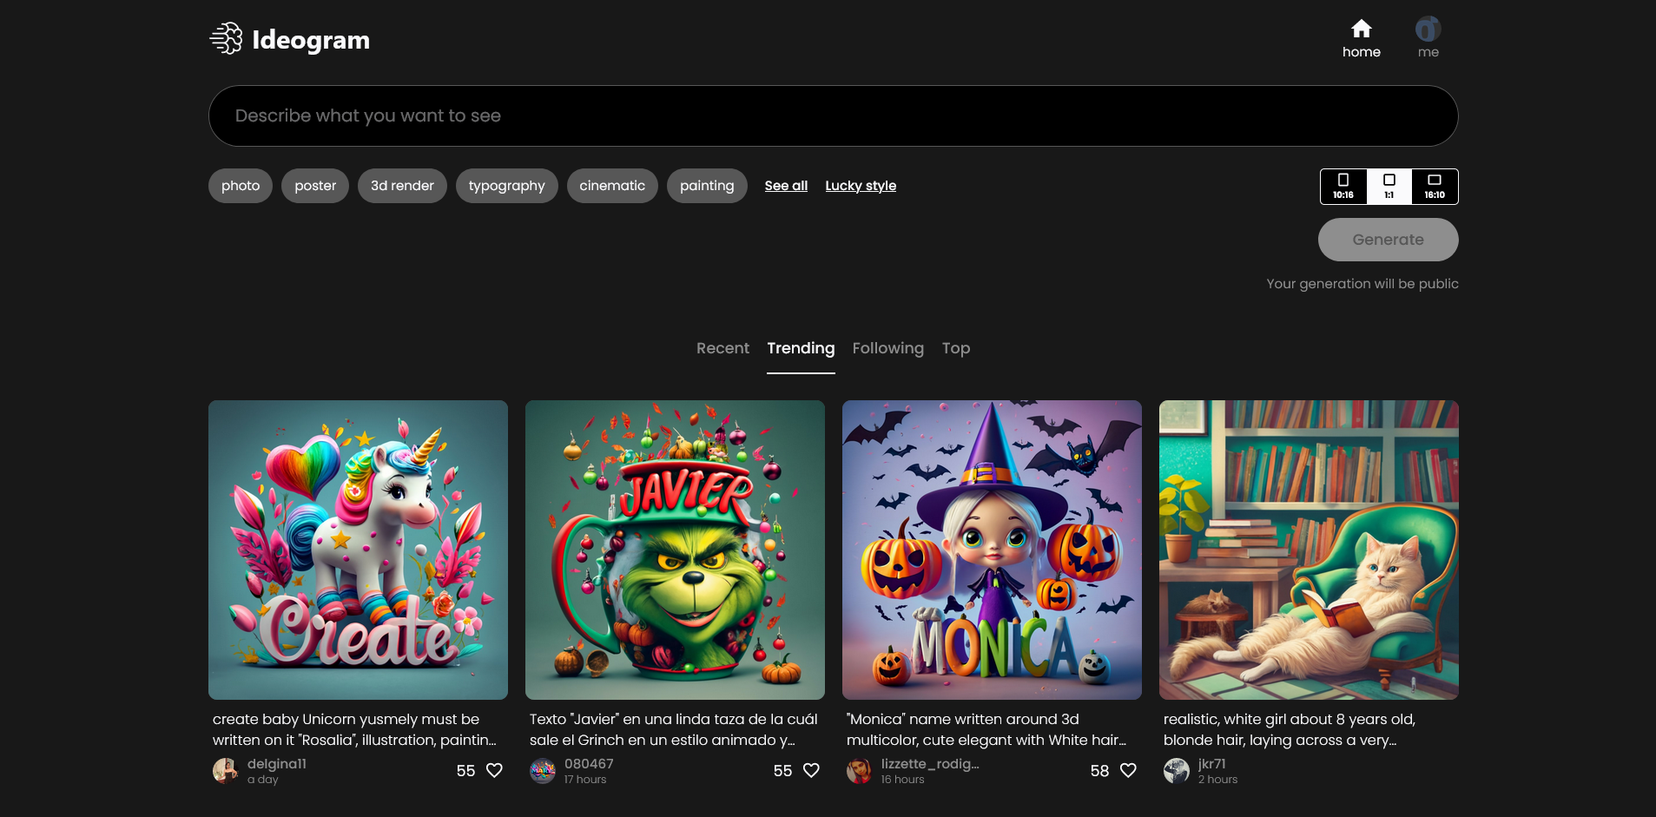1656x817 pixels.
Task: Click the 'realistic, white girl about 8 years' prompt
Action: click(x=1290, y=729)
